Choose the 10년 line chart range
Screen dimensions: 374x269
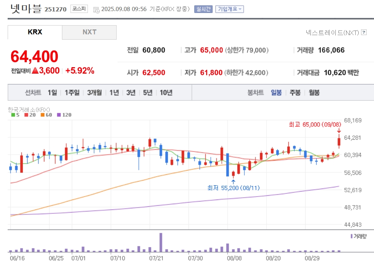click(x=166, y=92)
